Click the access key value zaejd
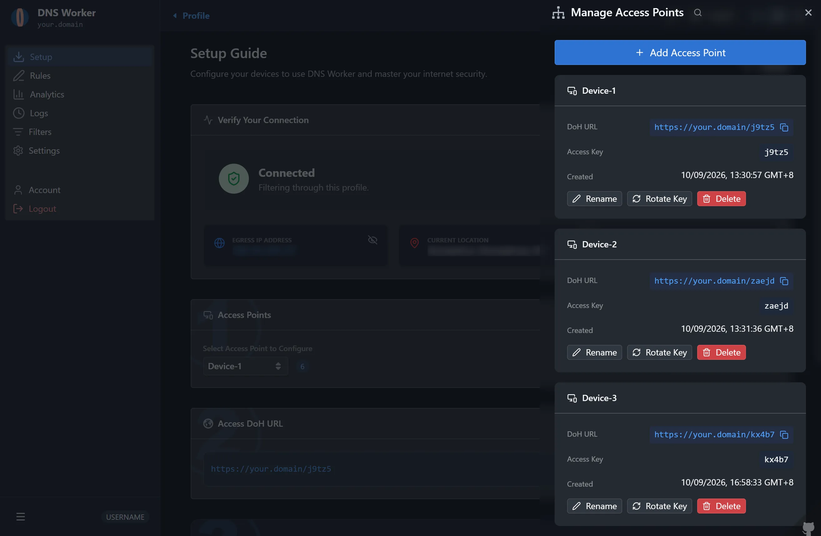The image size is (821, 536). point(776,306)
